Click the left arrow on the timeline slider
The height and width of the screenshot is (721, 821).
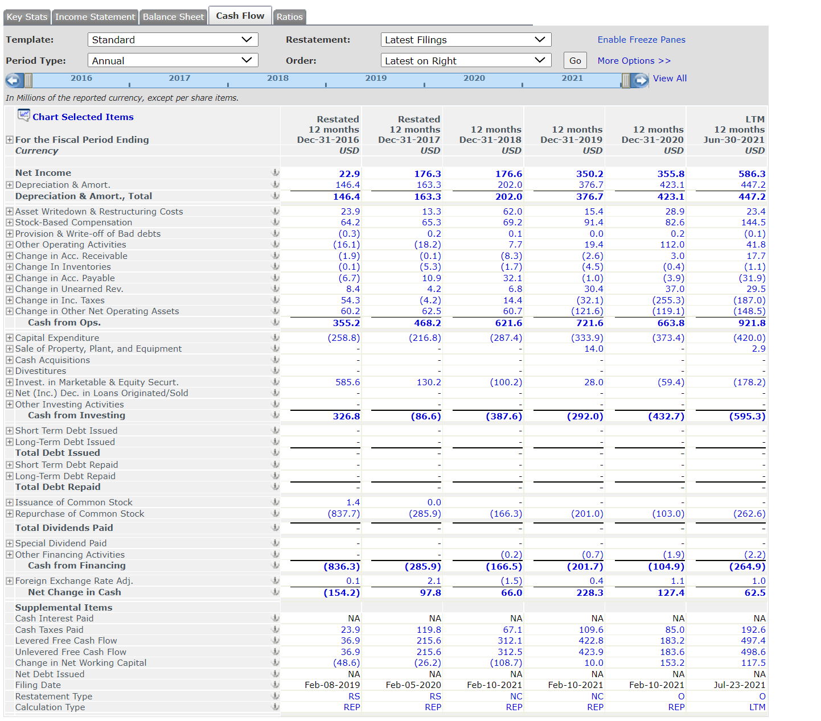[x=13, y=80]
